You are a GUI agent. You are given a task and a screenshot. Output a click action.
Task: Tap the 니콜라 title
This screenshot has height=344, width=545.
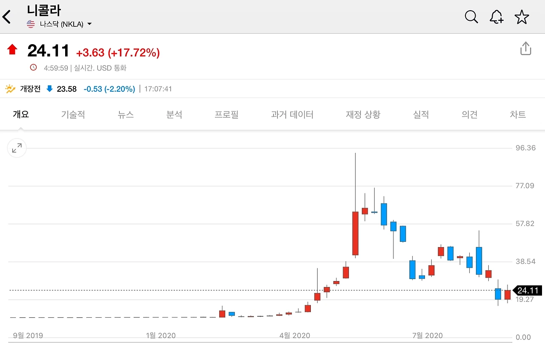[x=44, y=10]
